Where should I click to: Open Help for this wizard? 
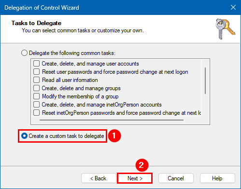pos(217,178)
